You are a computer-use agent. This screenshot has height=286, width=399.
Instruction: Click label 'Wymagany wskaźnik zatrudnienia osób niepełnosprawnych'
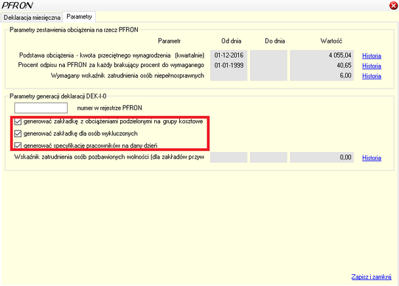[x=127, y=75]
